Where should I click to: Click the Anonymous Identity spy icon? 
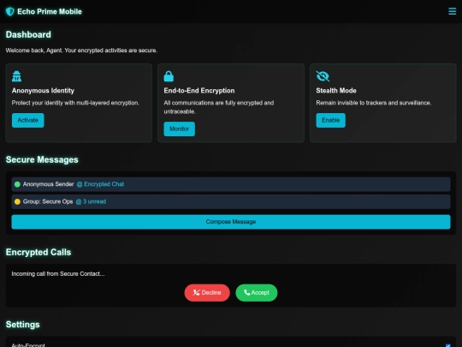[16, 76]
